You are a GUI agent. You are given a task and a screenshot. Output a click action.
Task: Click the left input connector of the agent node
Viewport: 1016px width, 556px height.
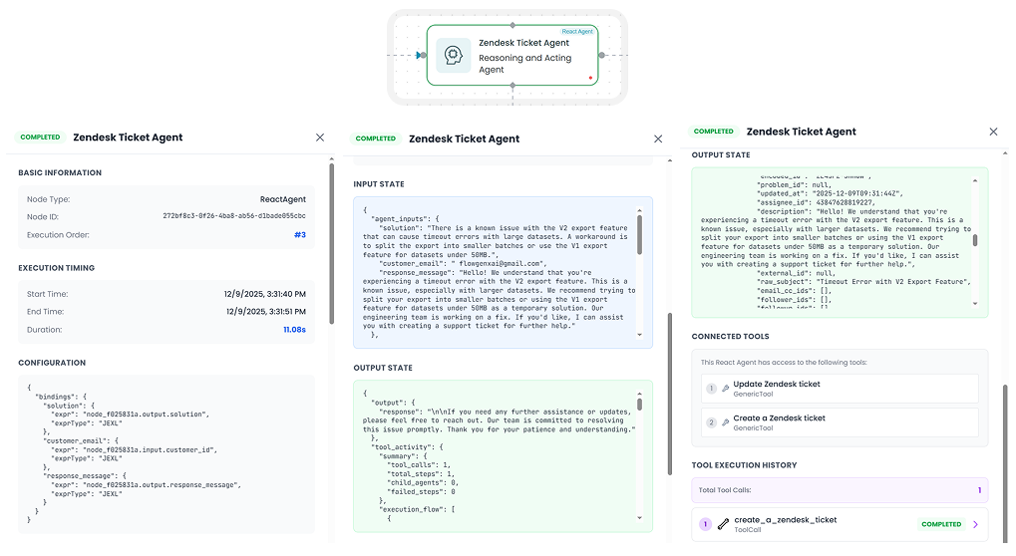pos(421,56)
